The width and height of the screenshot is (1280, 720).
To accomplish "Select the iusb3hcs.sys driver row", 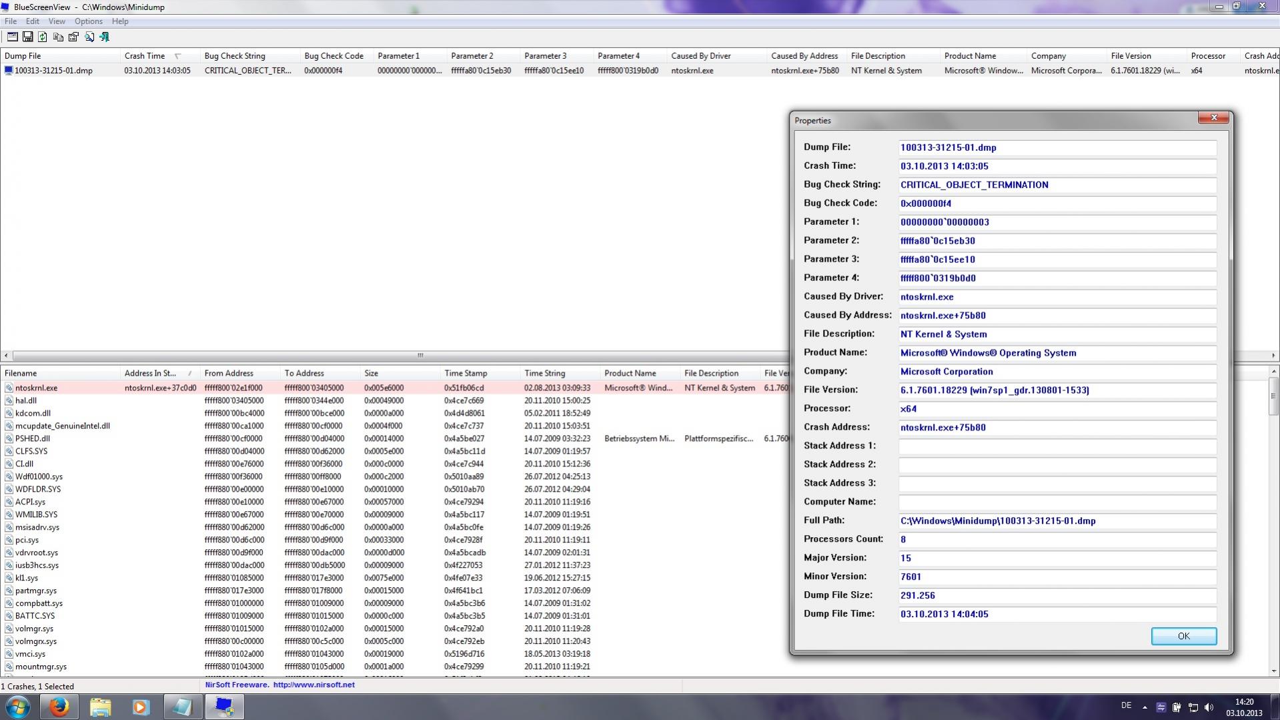I will (x=396, y=565).
